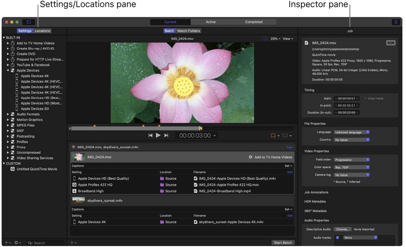
Task: Switch to Watch Folders view
Action: (x=188, y=31)
